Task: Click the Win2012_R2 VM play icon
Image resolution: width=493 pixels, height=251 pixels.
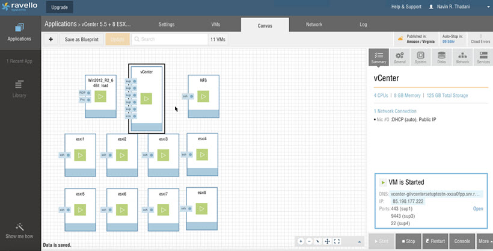Action: [x=100, y=96]
